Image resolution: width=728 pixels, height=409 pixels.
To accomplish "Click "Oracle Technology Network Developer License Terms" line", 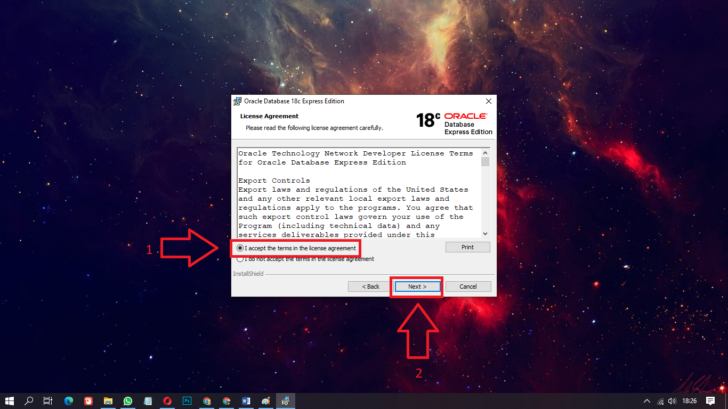I will [355, 153].
